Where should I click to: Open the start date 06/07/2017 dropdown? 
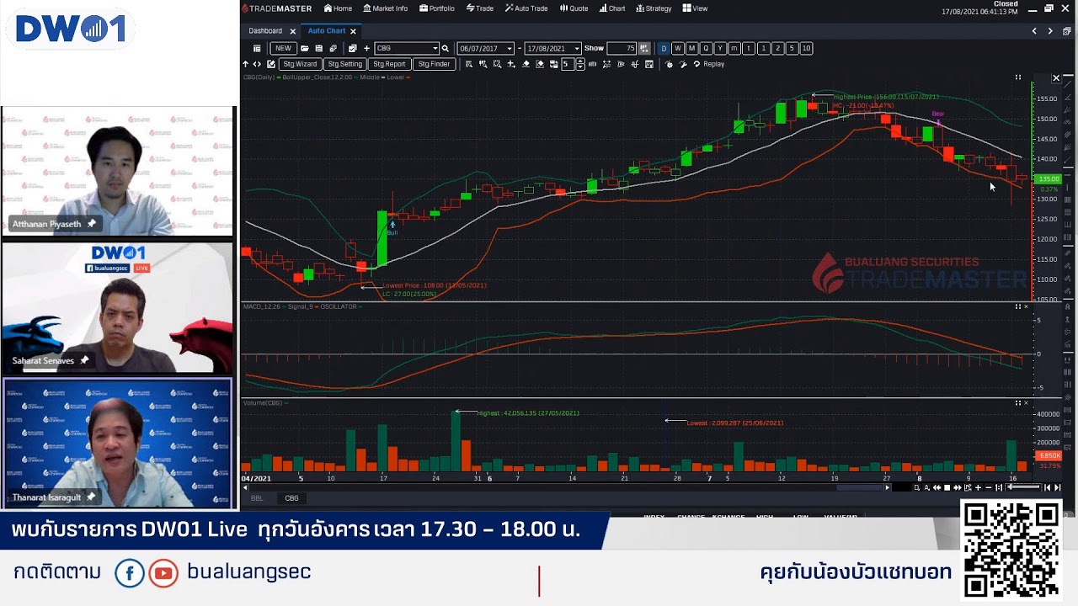[510, 48]
